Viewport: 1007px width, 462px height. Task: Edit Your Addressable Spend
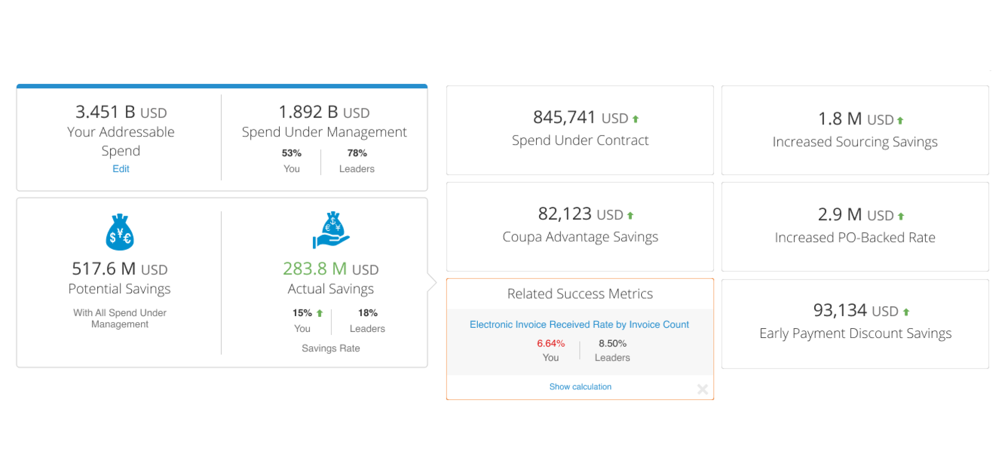click(x=121, y=169)
